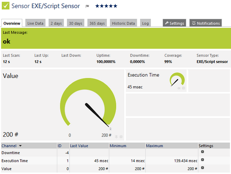
Task: Click the large 200 # value readout
Action: (10, 134)
